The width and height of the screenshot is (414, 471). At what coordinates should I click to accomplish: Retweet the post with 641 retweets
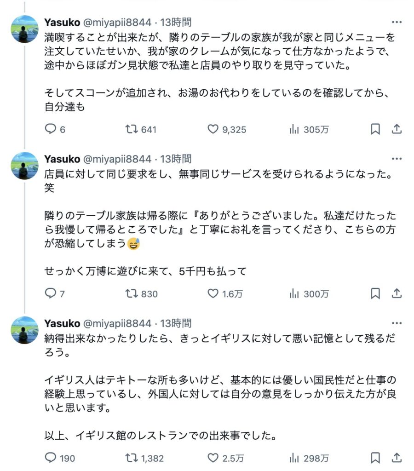tap(133, 130)
